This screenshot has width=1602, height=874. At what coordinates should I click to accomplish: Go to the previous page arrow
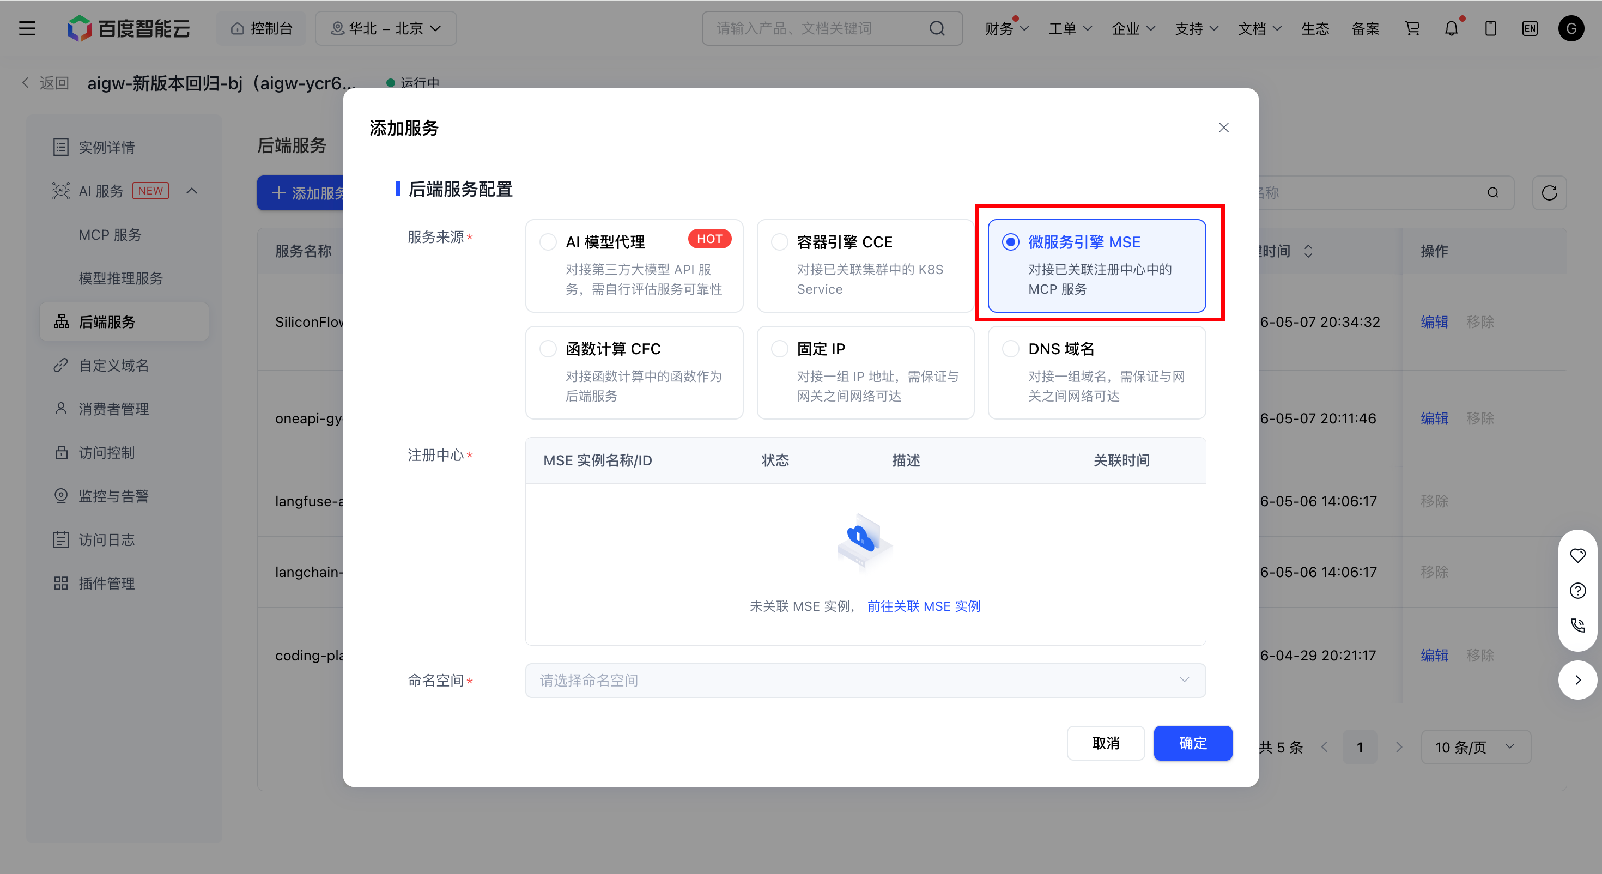coord(1324,747)
